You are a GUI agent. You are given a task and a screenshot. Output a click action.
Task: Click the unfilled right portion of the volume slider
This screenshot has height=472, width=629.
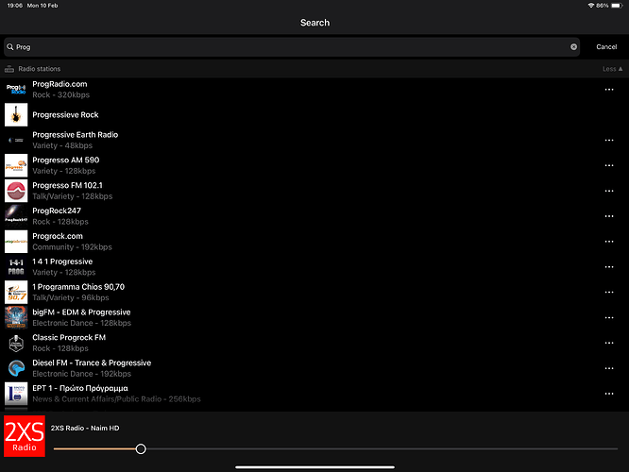click(382, 448)
